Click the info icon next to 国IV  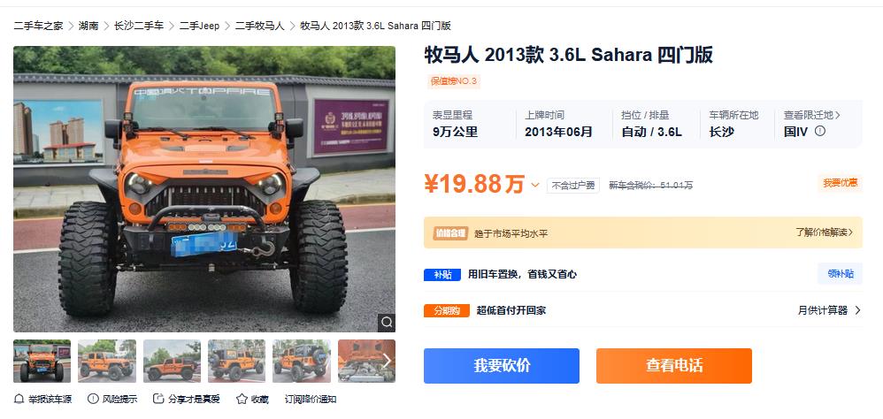pos(820,131)
